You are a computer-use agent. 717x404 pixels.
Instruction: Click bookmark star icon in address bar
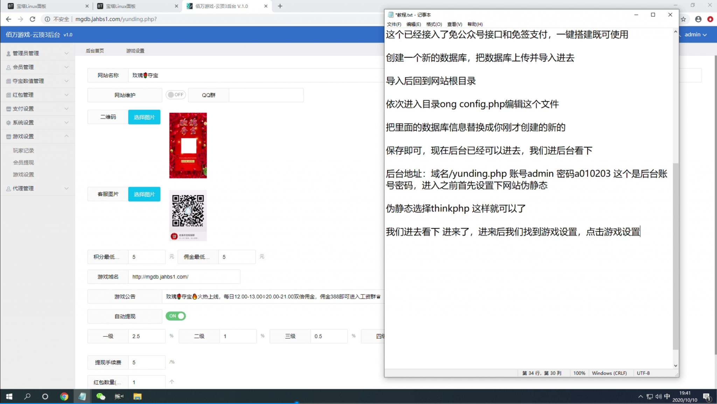coord(683,19)
